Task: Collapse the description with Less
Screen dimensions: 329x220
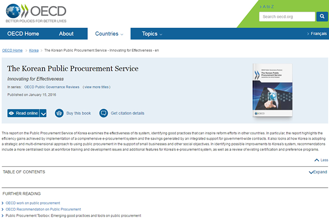Action: coord(321,160)
